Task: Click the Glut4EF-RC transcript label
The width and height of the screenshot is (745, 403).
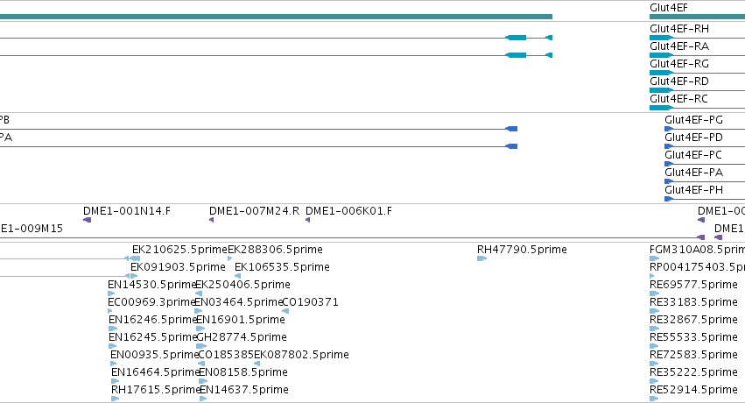Action: (x=678, y=99)
